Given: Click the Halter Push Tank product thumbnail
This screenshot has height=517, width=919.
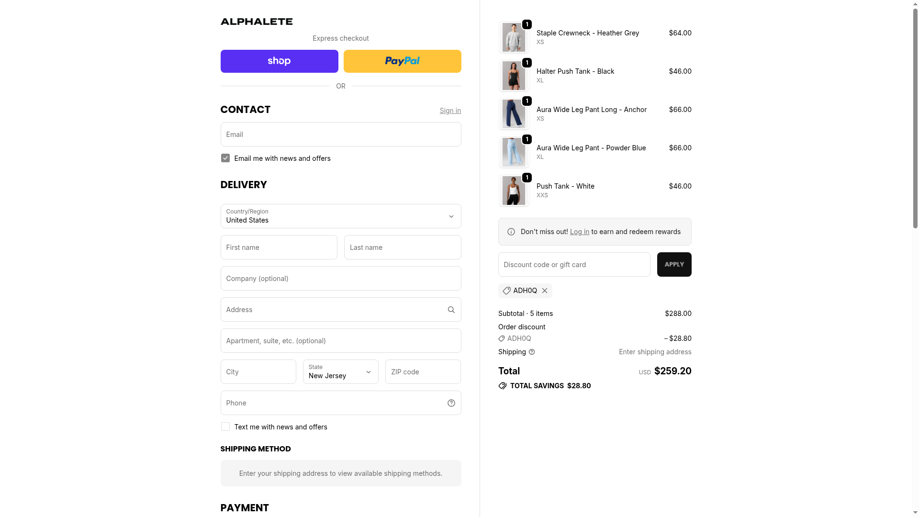Looking at the screenshot, I should [514, 76].
